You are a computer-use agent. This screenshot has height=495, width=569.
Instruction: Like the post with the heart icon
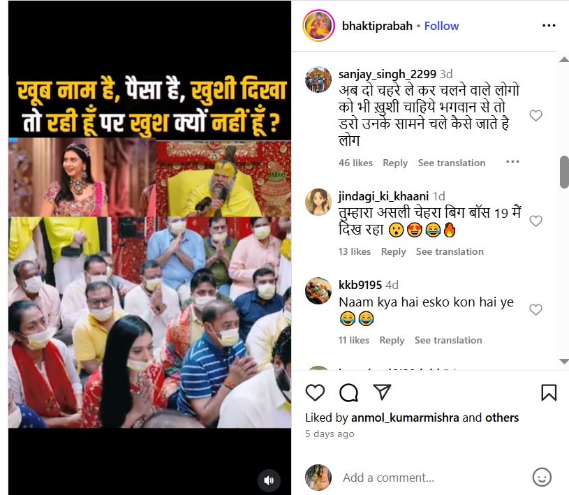click(x=315, y=392)
